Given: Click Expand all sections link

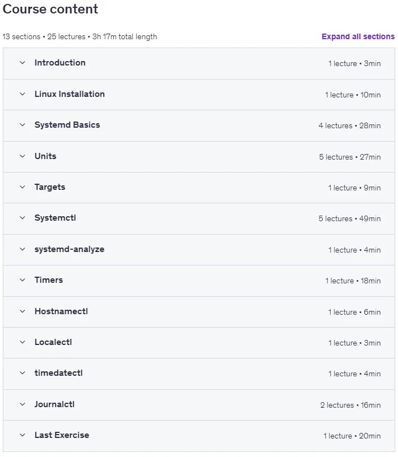Looking at the screenshot, I should [358, 36].
